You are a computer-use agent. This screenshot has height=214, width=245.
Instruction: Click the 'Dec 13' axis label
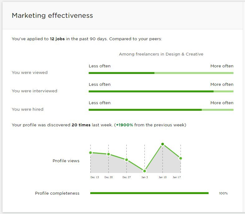[95, 177]
